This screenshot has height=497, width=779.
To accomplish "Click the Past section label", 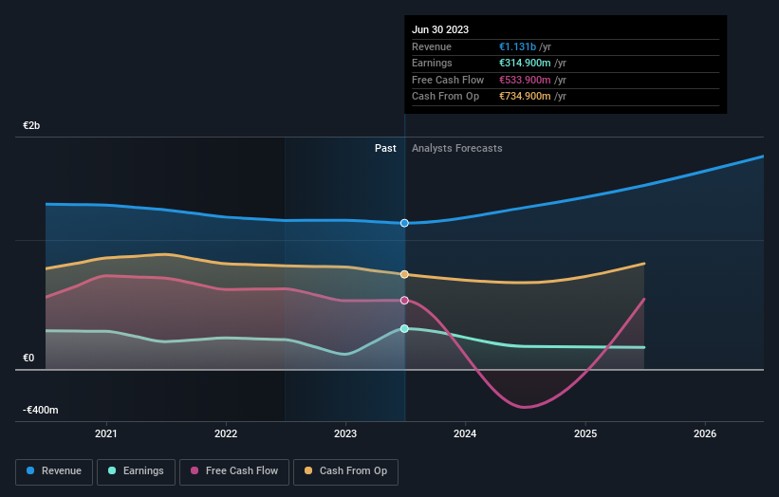I will (x=385, y=149).
